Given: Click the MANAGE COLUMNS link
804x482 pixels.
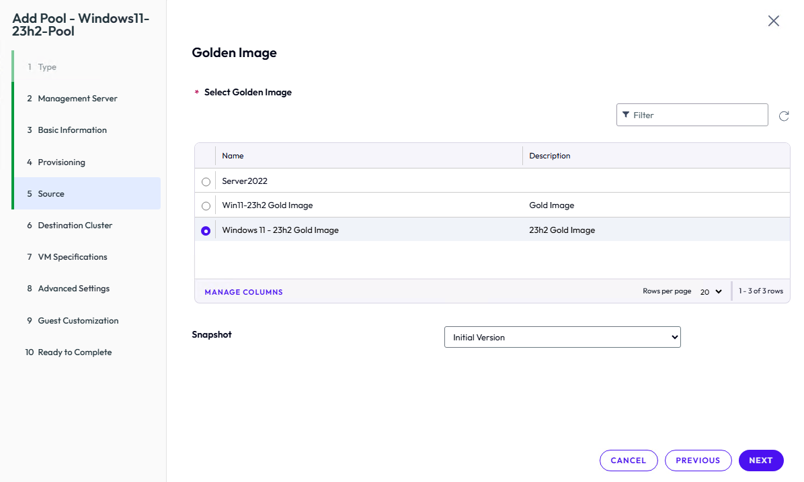Looking at the screenshot, I should 243,292.
